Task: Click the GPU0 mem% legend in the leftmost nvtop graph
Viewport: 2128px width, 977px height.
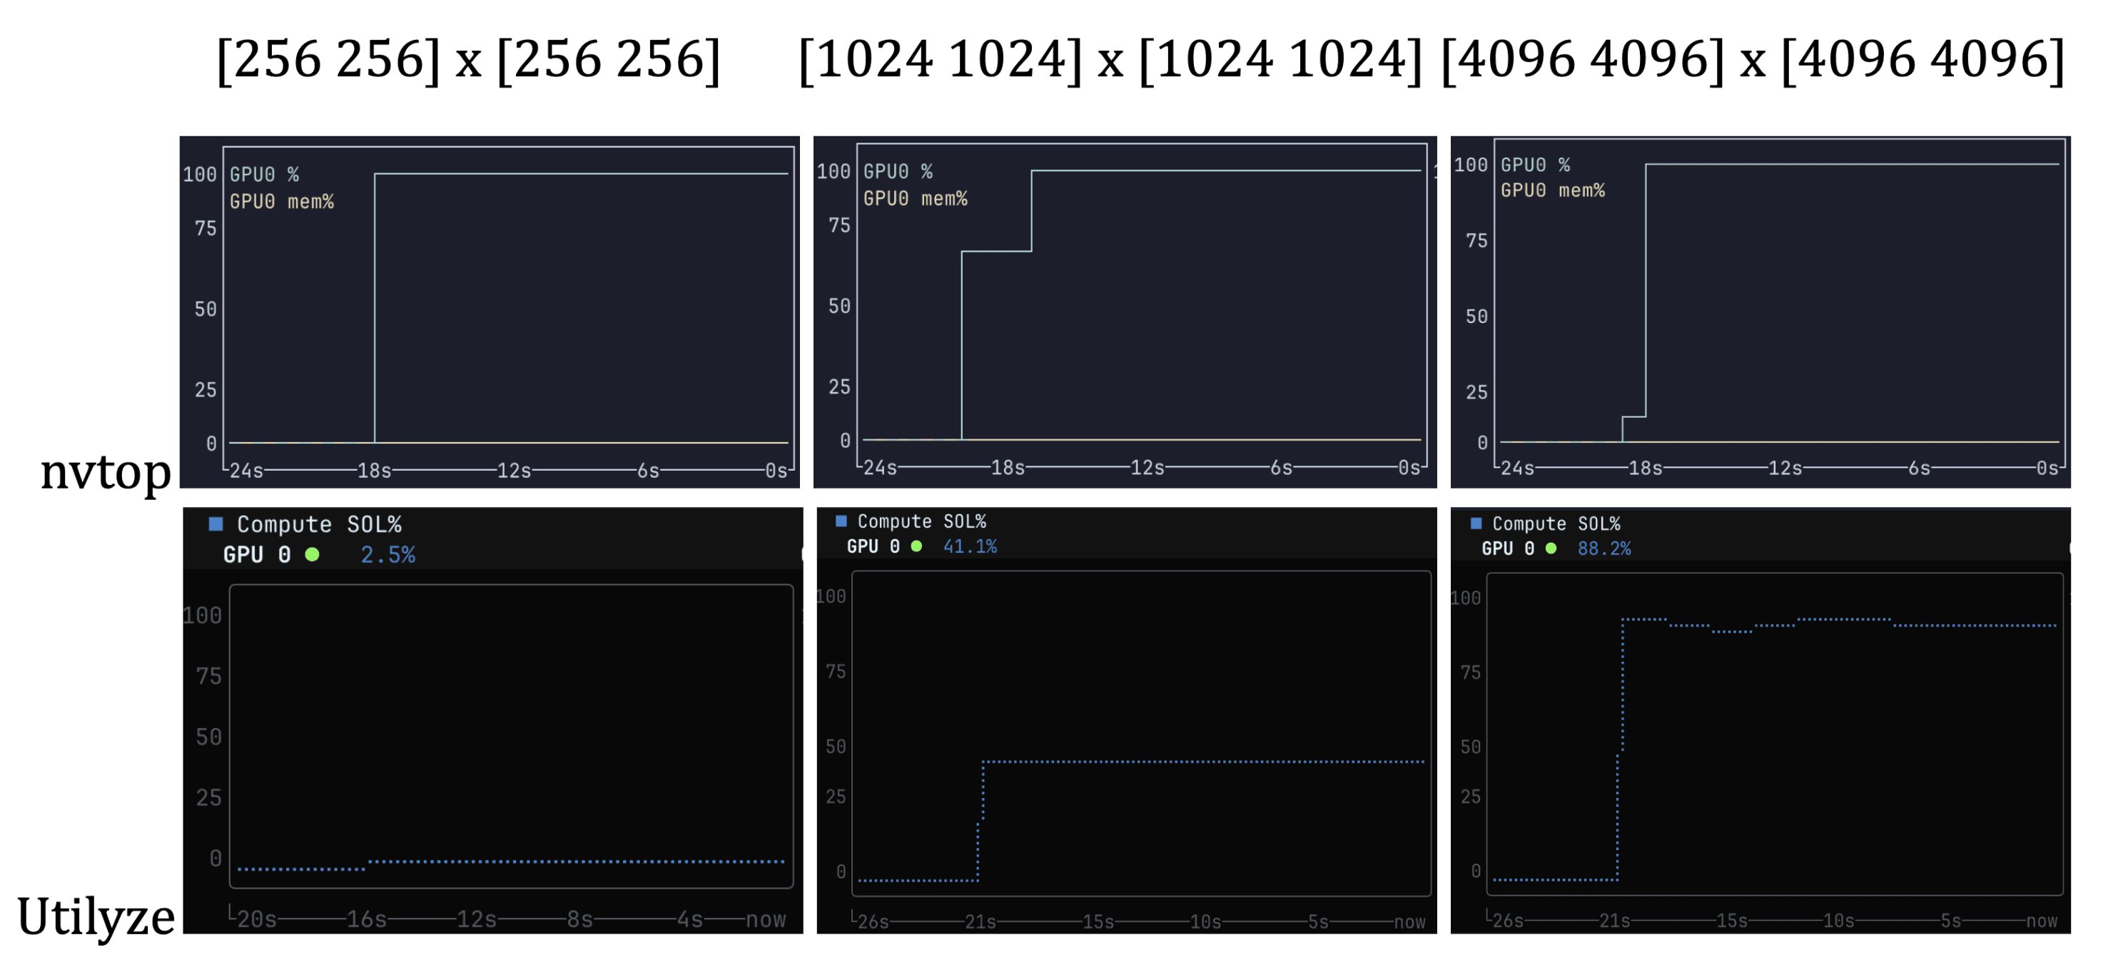Action: coord(282,202)
